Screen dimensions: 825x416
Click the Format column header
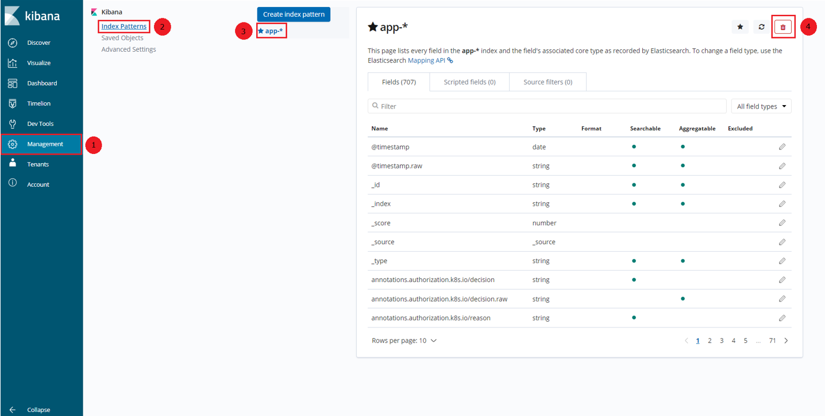pos(591,129)
